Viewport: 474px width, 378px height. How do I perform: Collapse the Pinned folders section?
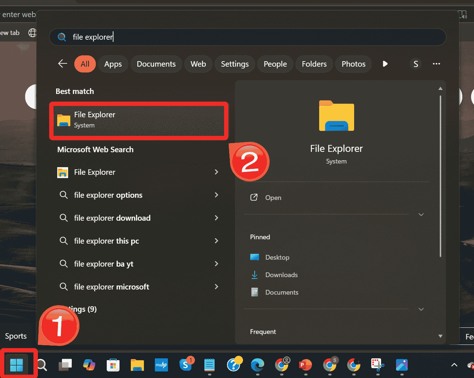(421, 309)
